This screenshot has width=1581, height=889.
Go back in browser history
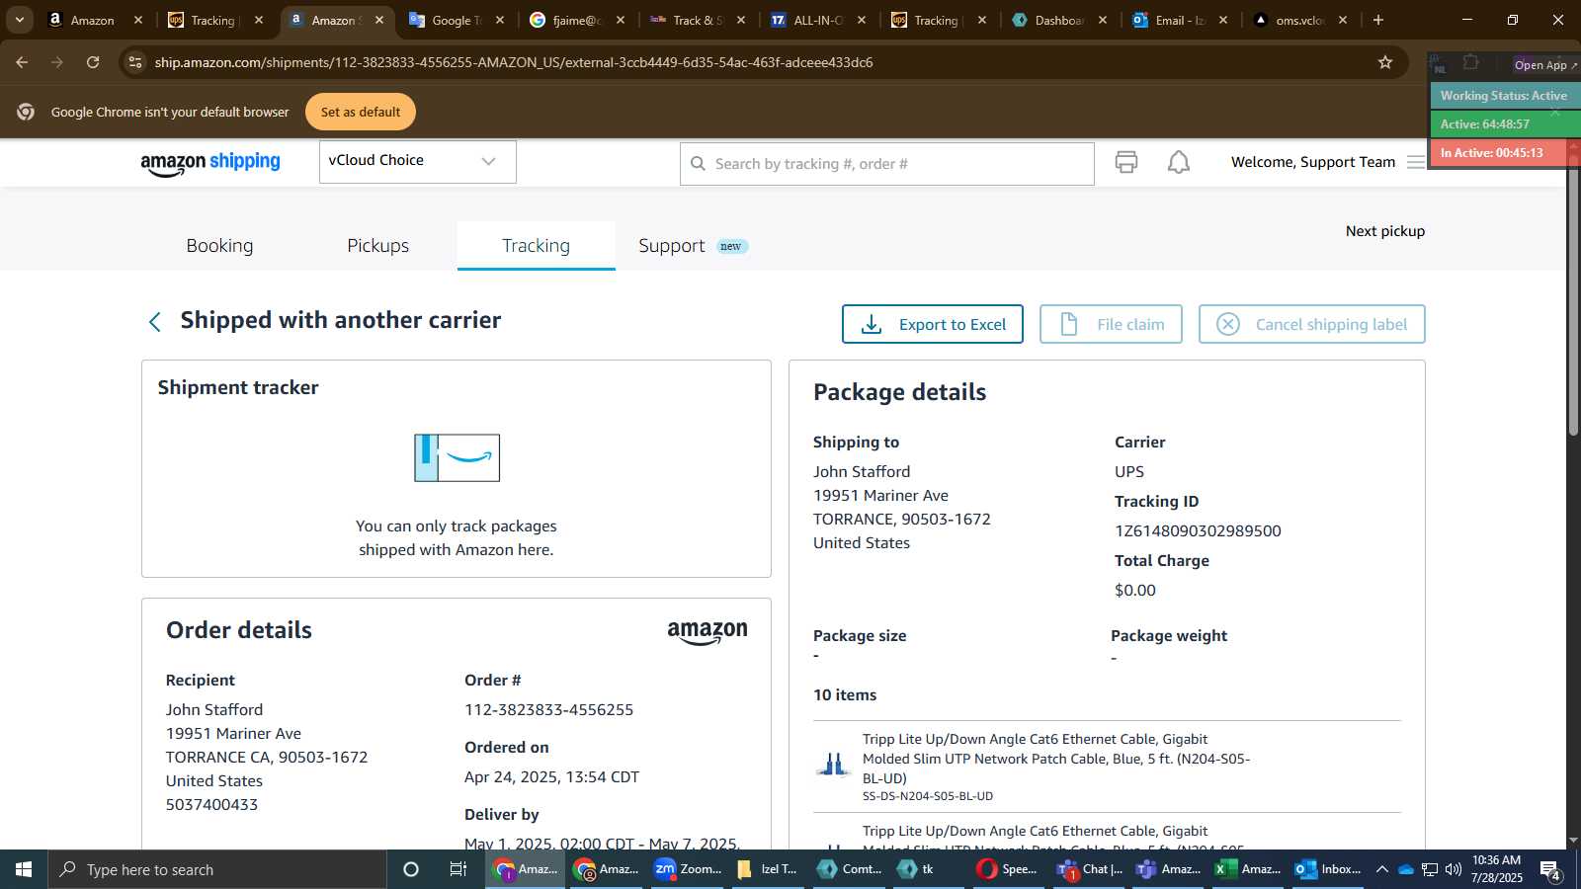(x=22, y=62)
